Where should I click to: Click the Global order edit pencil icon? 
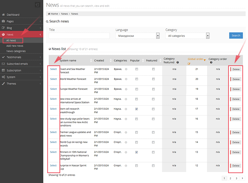click(x=189, y=64)
